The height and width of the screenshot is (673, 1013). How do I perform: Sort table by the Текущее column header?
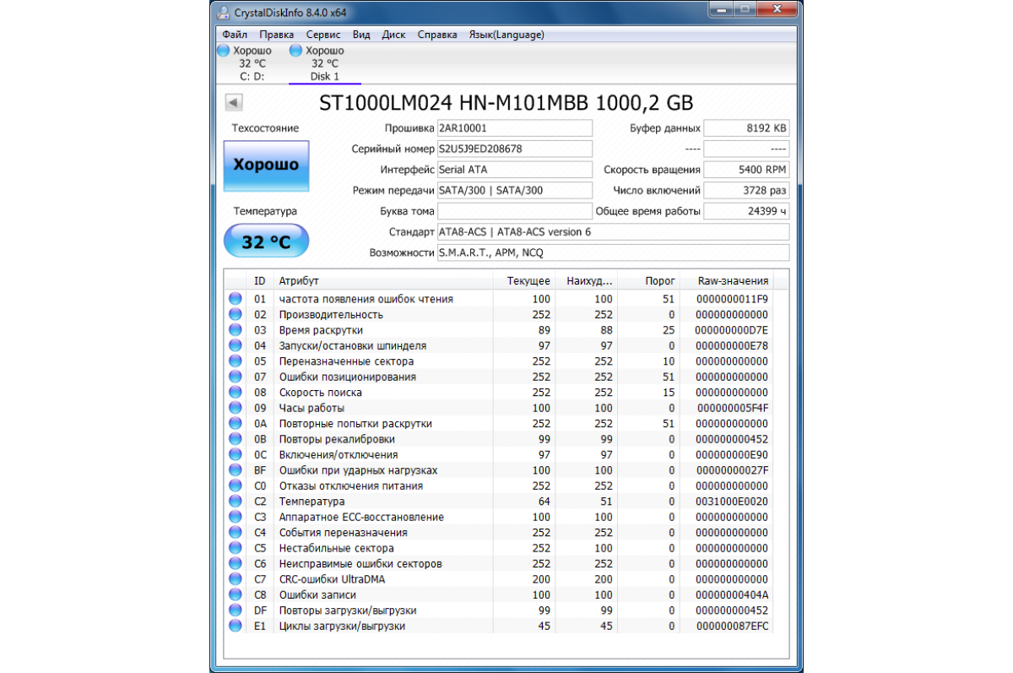(524, 281)
